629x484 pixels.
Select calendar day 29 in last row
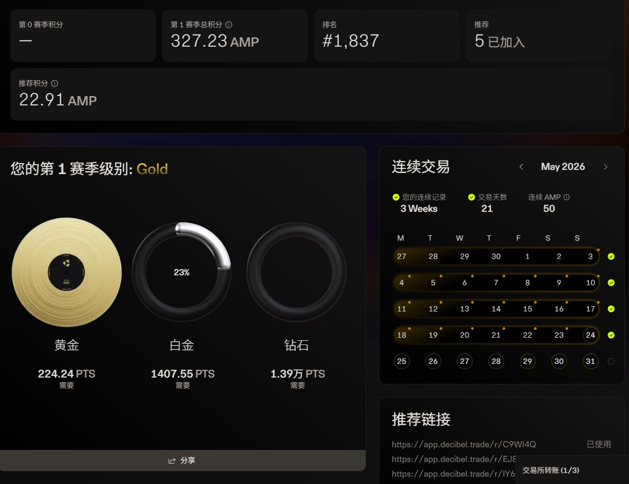(x=528, y=361)
